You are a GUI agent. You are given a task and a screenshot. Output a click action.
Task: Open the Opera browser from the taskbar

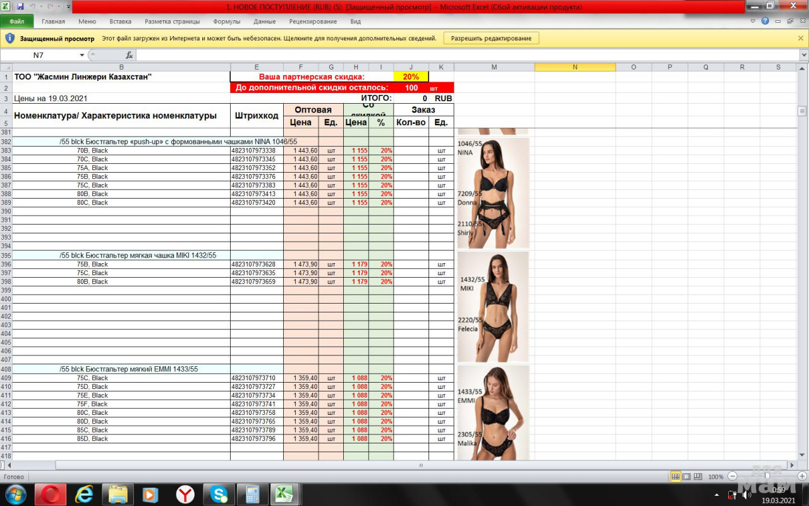(x=51, y=494)
